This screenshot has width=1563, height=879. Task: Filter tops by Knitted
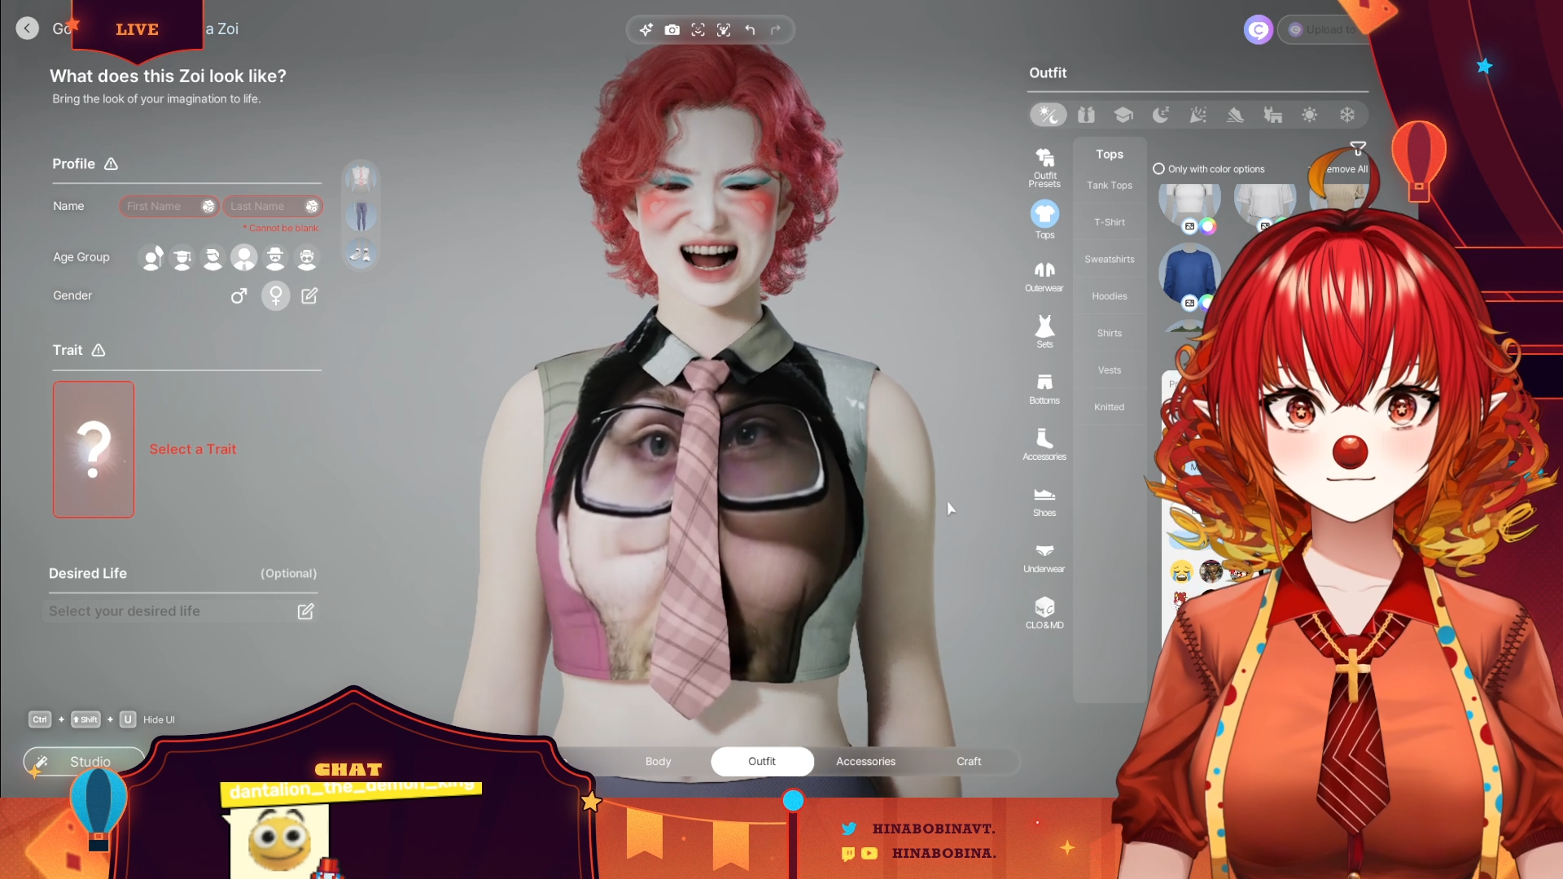(x=1110, y=408)
